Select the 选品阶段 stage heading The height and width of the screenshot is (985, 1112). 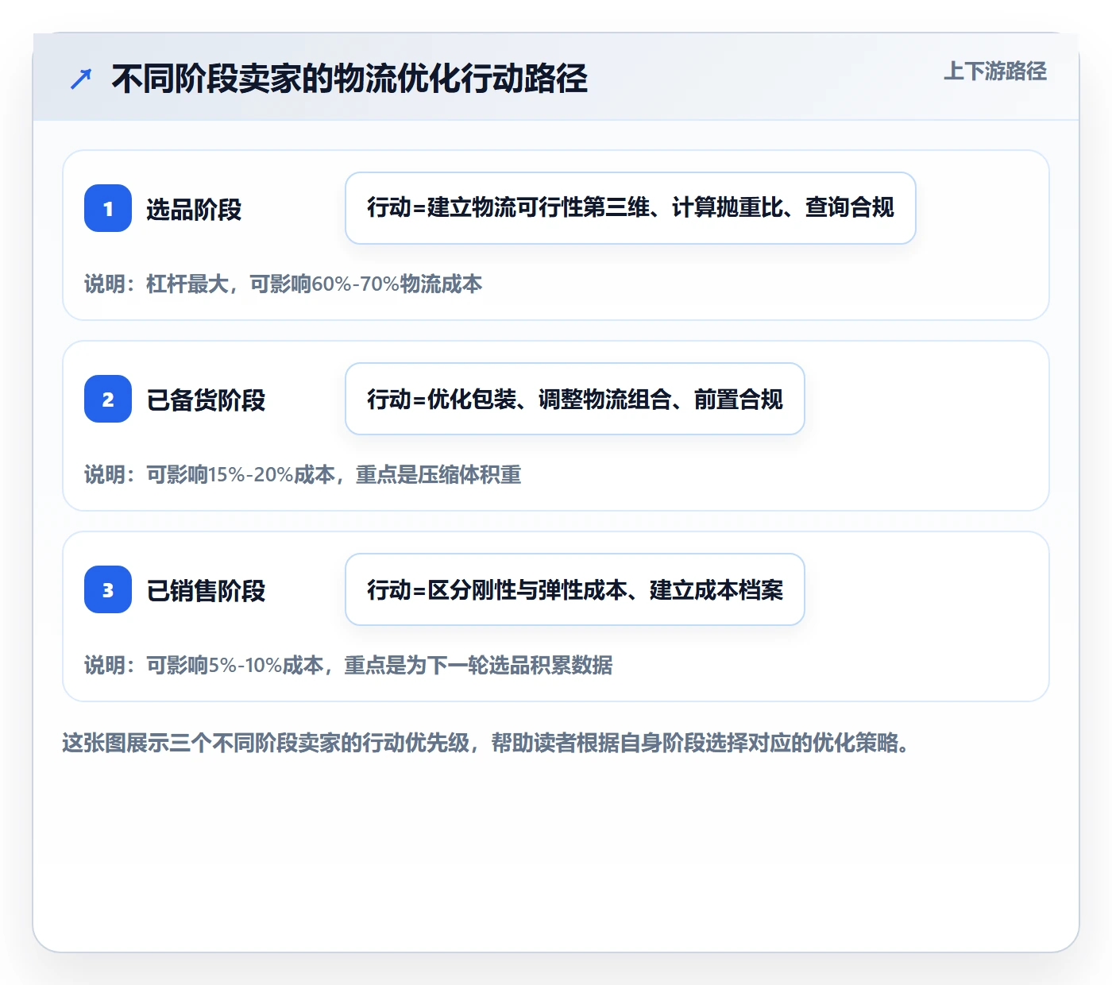tap(194, 209)
